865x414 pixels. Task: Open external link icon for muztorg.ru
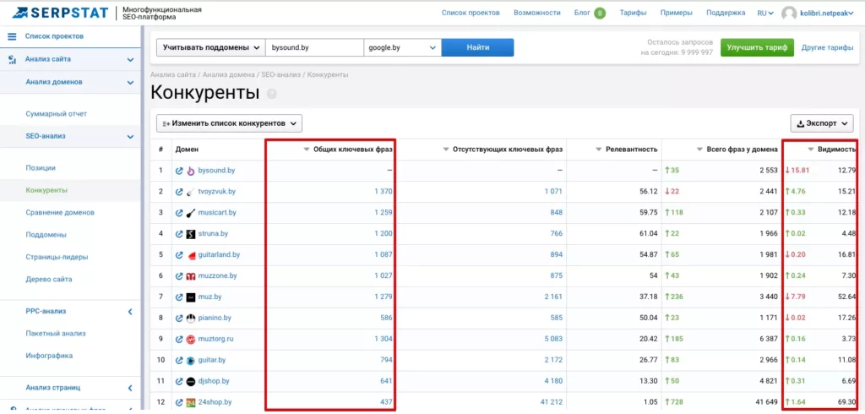[x=179, y=339]
